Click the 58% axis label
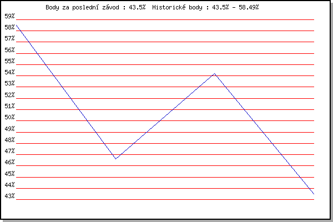Screen dimensions: 333x222 click(x=9, y=27)
